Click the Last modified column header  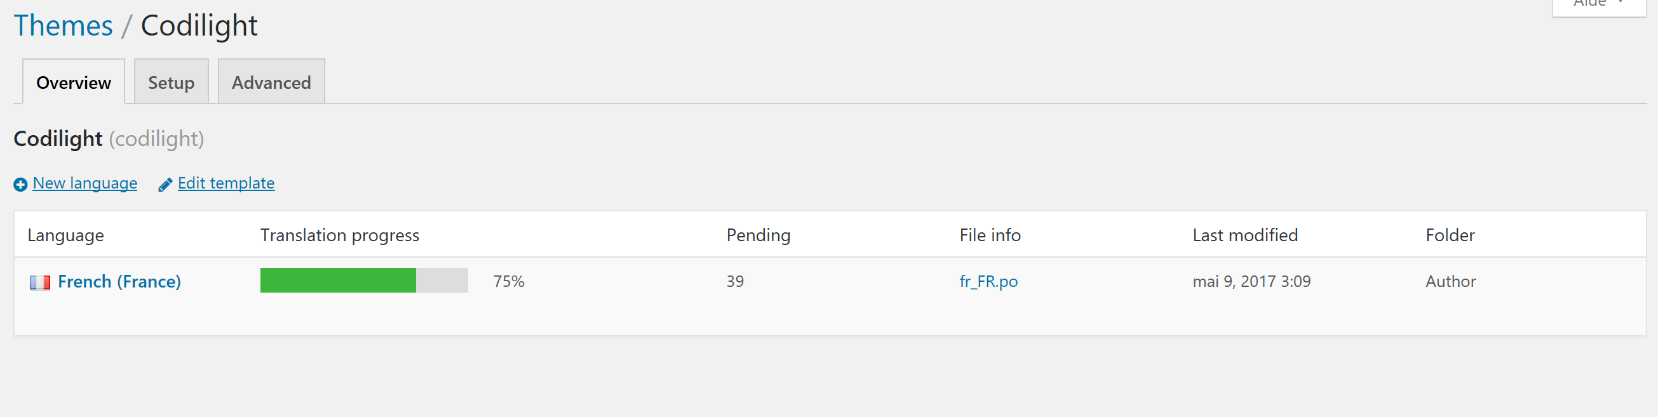click(x=1245, y=235)
